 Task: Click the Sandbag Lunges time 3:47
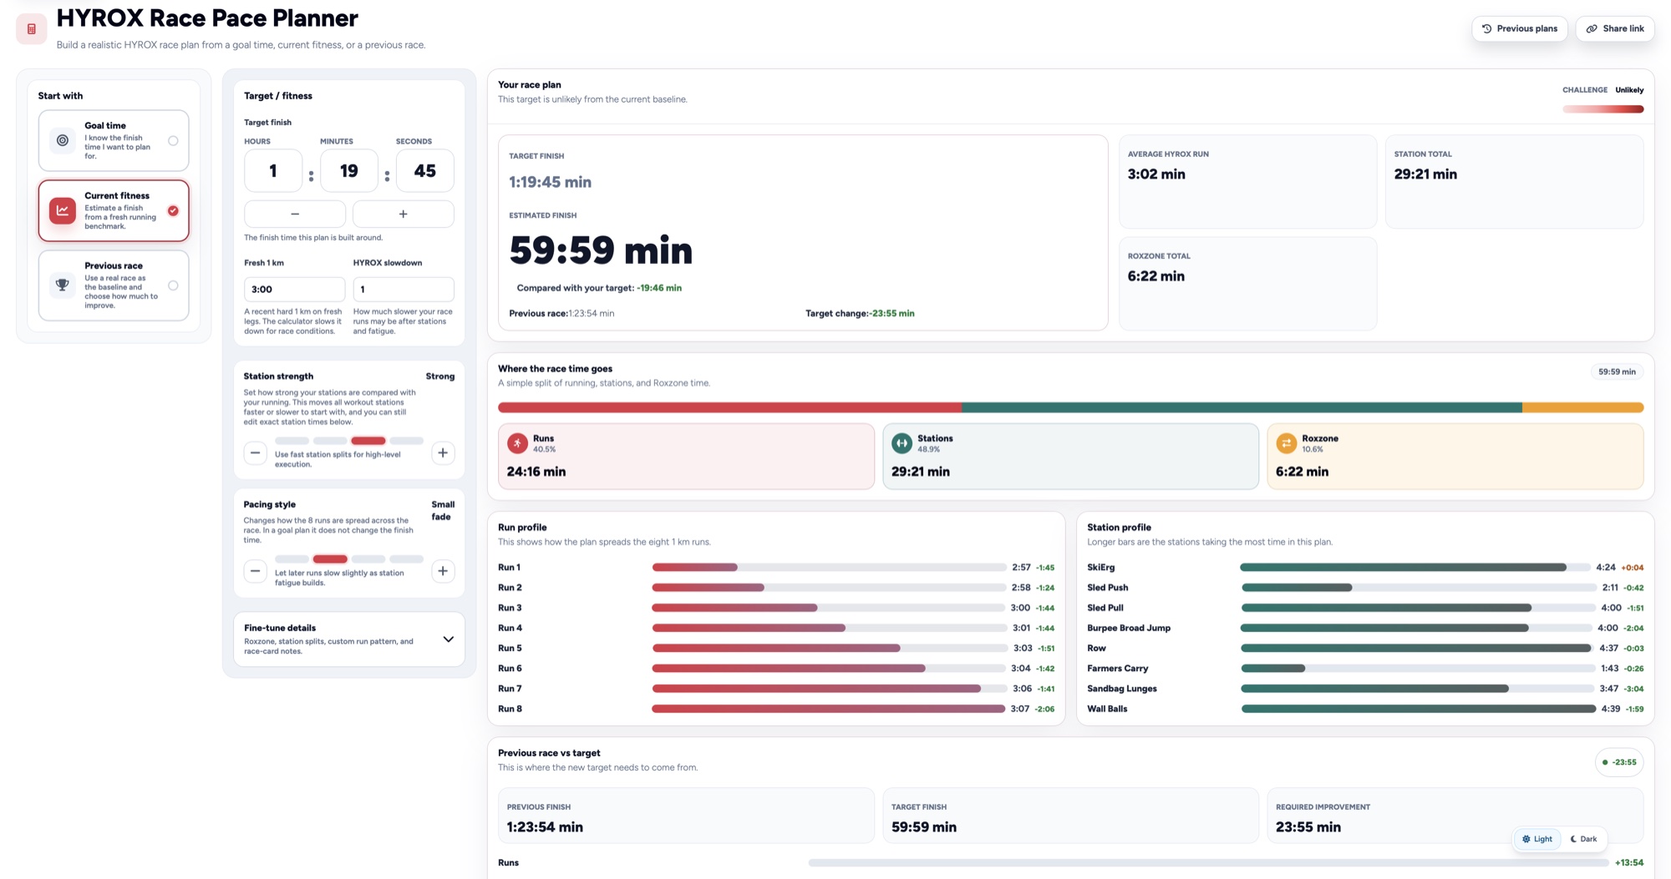click(1609, 689)
